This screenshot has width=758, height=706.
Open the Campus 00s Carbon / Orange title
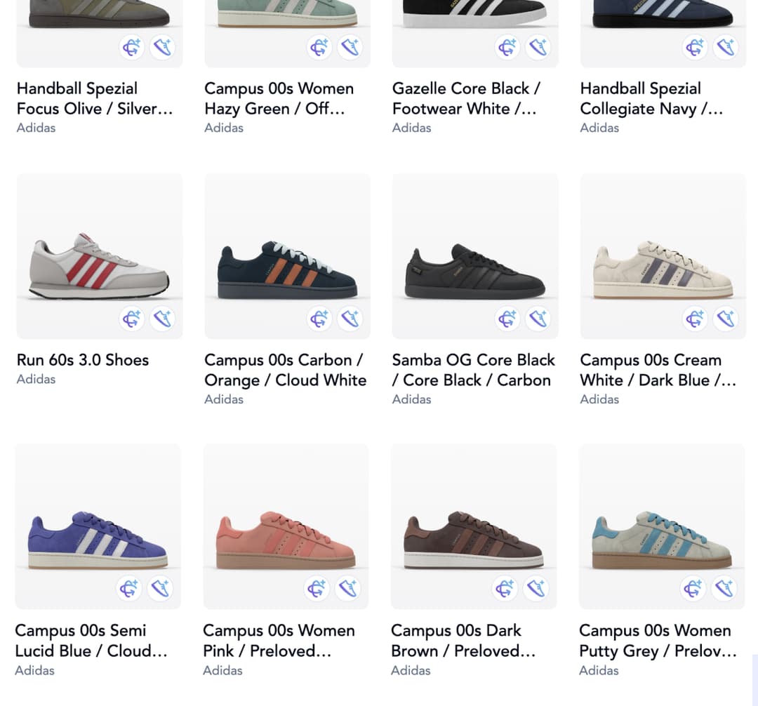tap(285, 370)
